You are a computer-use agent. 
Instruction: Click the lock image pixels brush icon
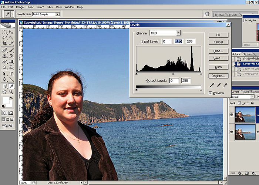click(x=244, y=103)
